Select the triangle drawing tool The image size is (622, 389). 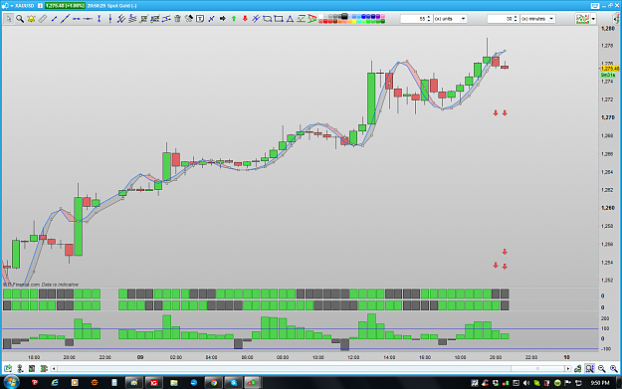tap(290, 19)
